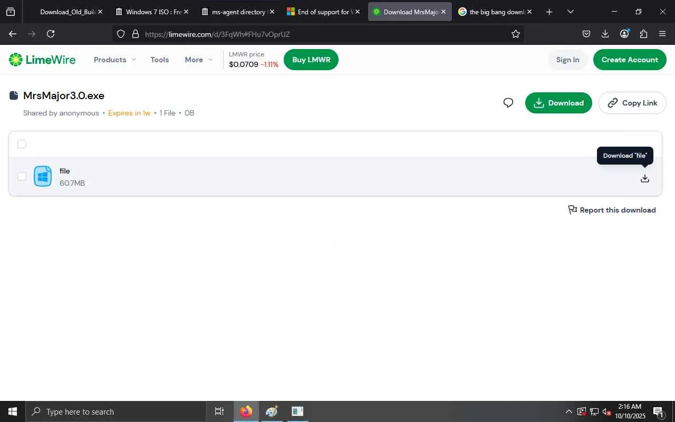The width and height of the screenshot is (675, 422).
Task: Click the site security padlock icon
Action: pos(135,34)
